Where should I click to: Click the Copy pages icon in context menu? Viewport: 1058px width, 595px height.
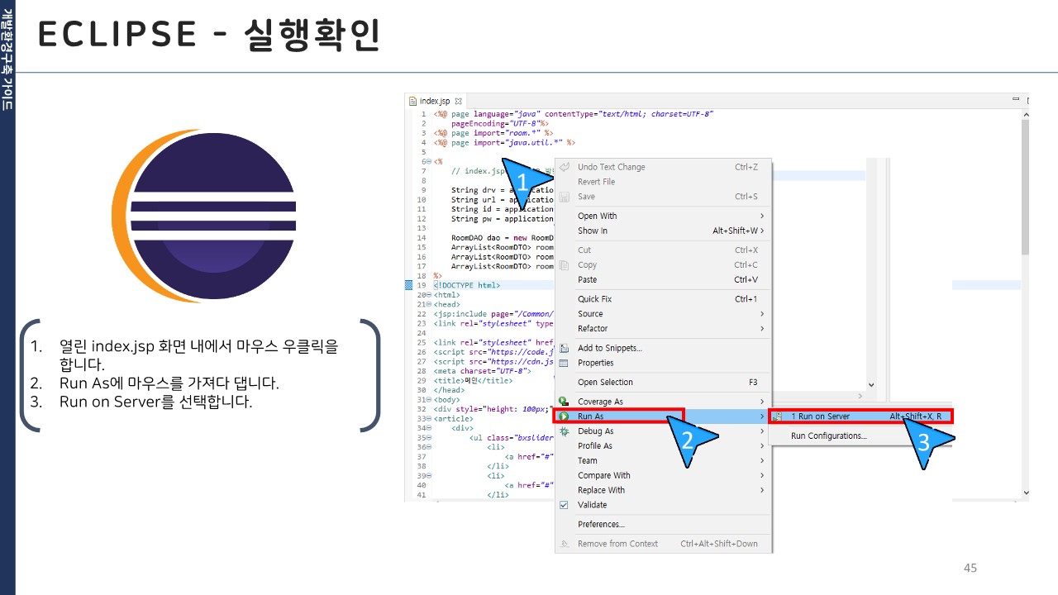(x=565, y=265)
